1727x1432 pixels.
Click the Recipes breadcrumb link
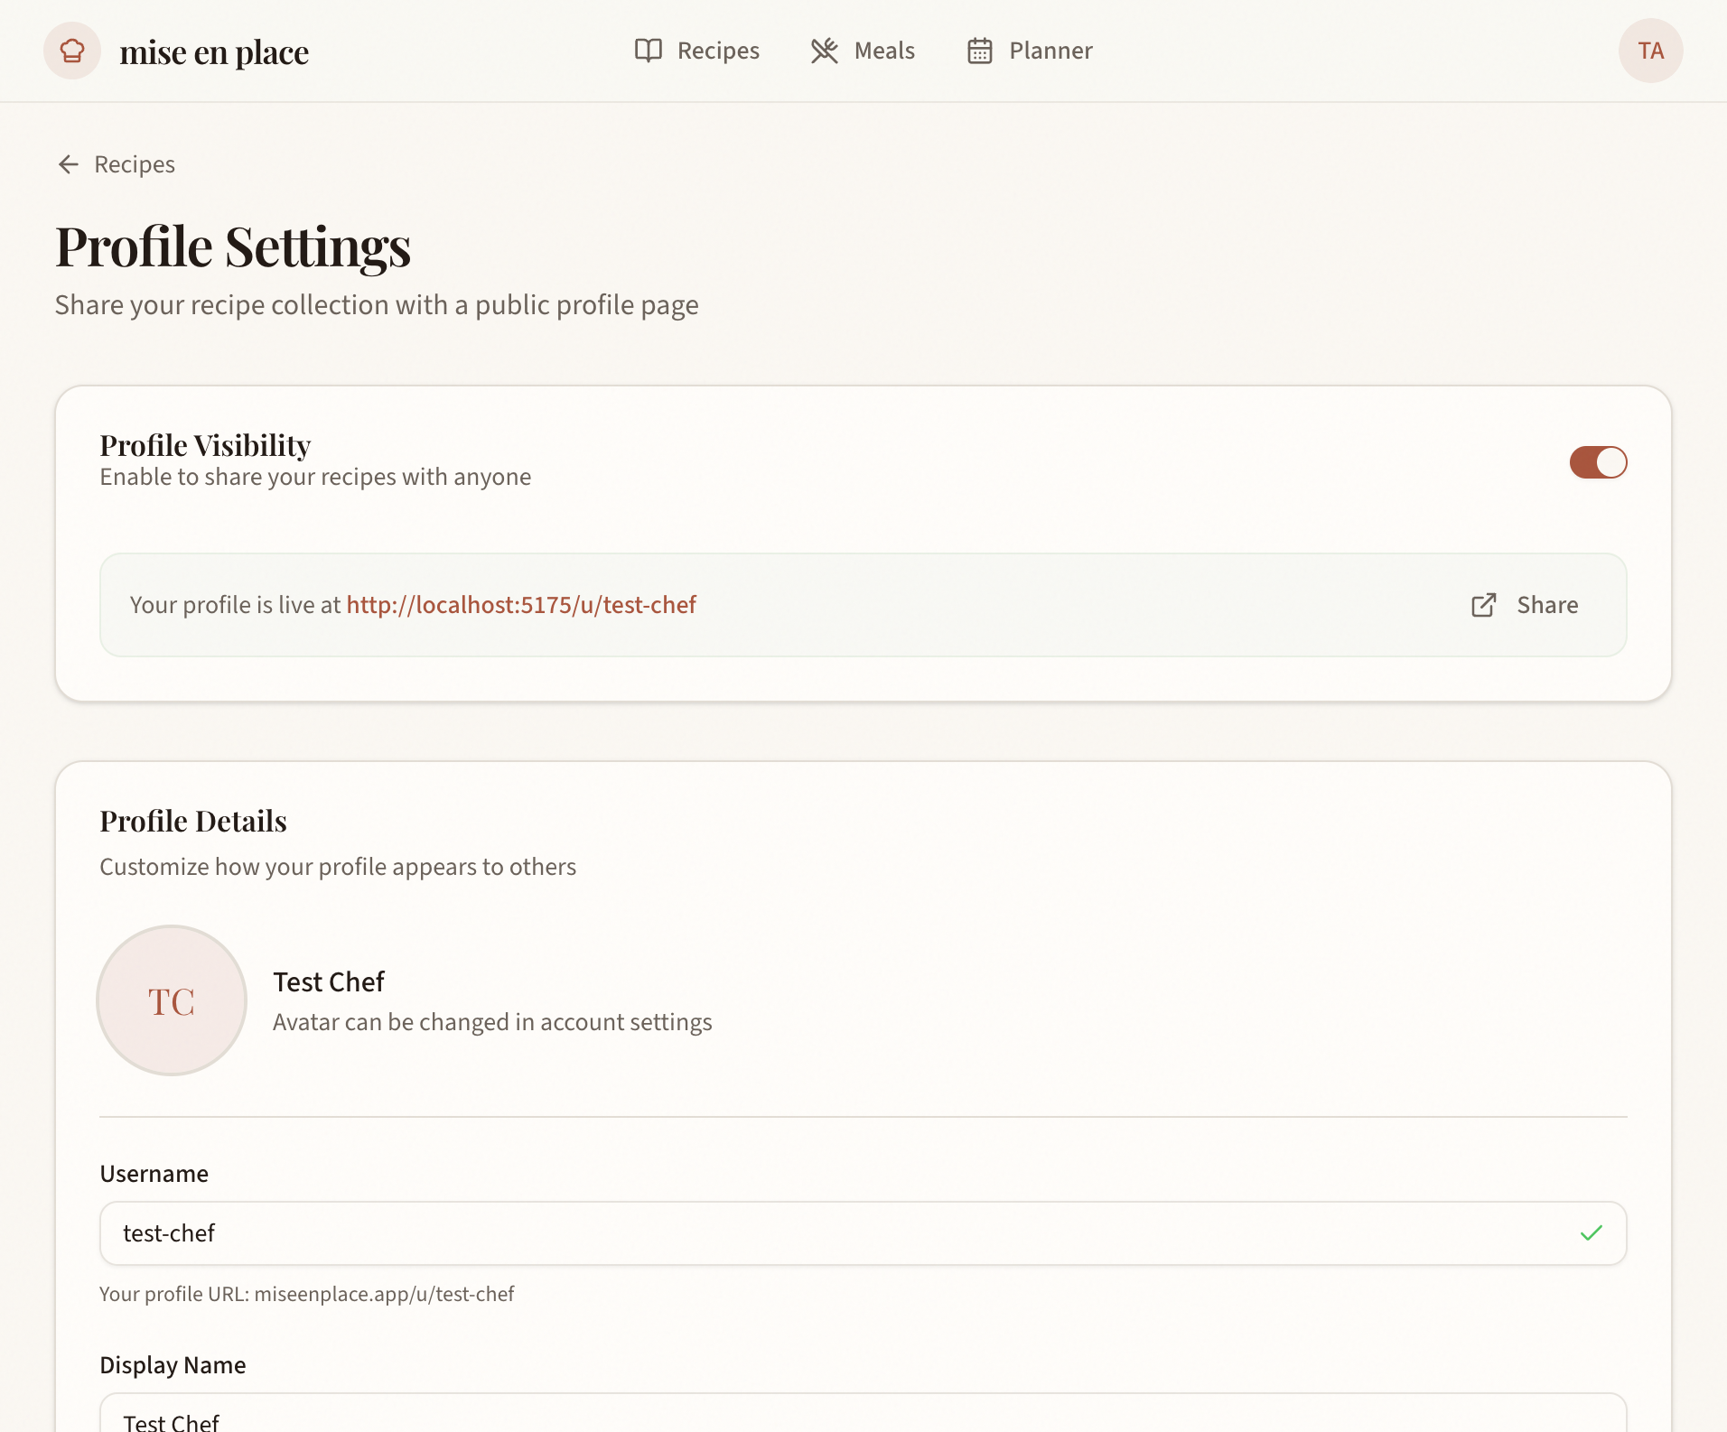point(134,164)
